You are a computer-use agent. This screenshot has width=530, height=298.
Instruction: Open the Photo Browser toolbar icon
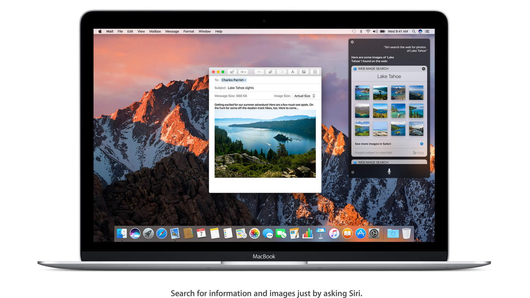(x=304, y=72)
